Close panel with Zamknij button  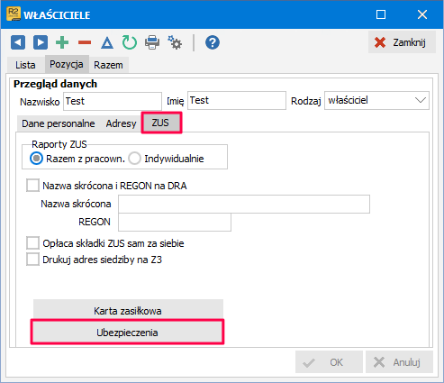click(x=402, y=42)
